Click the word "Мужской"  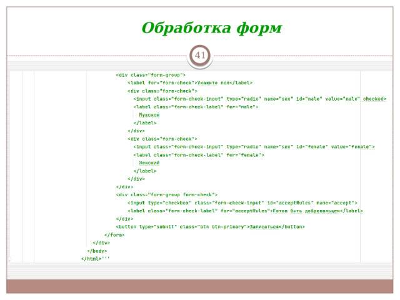(149, 115)
